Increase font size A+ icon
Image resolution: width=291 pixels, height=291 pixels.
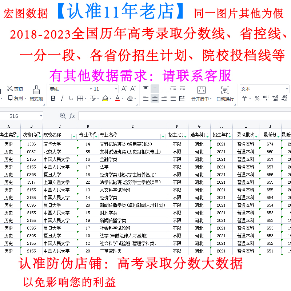pyautogui.click(x=124, y=89)
